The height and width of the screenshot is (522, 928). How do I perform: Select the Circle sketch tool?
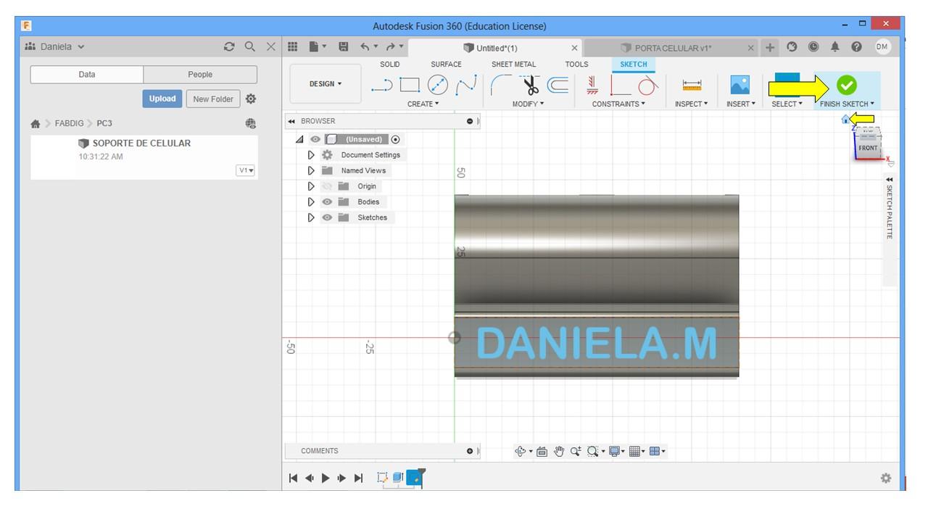438,86
